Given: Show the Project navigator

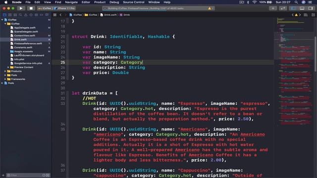Looking at the screenshot, I should pos(4,15).
